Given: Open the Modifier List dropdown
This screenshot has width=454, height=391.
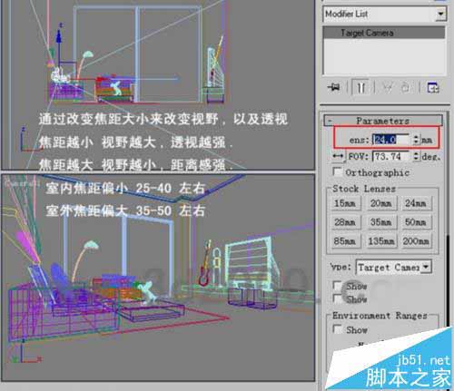Looking at the screenshot, I should (x=441, y=14).
